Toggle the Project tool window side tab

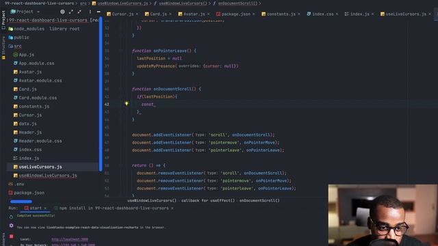(x=3, y=20)
